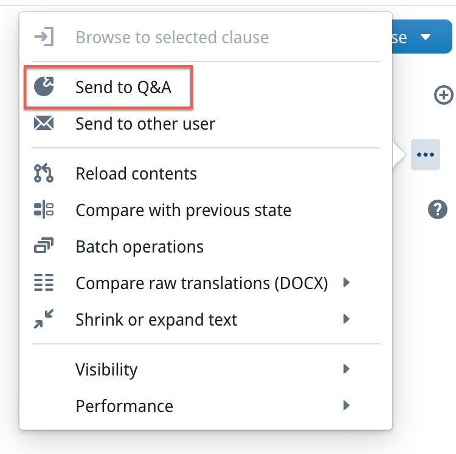
Task: Expand the Performance submenu arrow
Action: 346,405
